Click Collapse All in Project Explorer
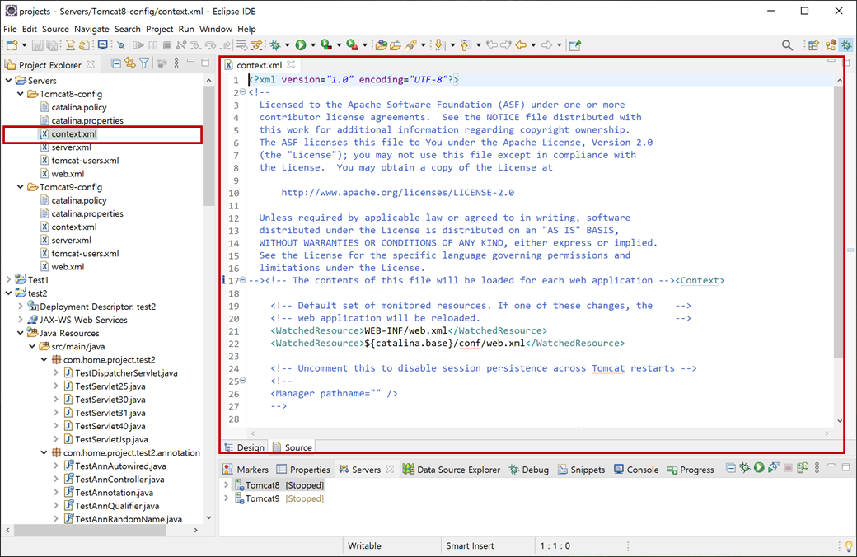The height and width of the screenshot is (557, 857). [x=116, y=64]
